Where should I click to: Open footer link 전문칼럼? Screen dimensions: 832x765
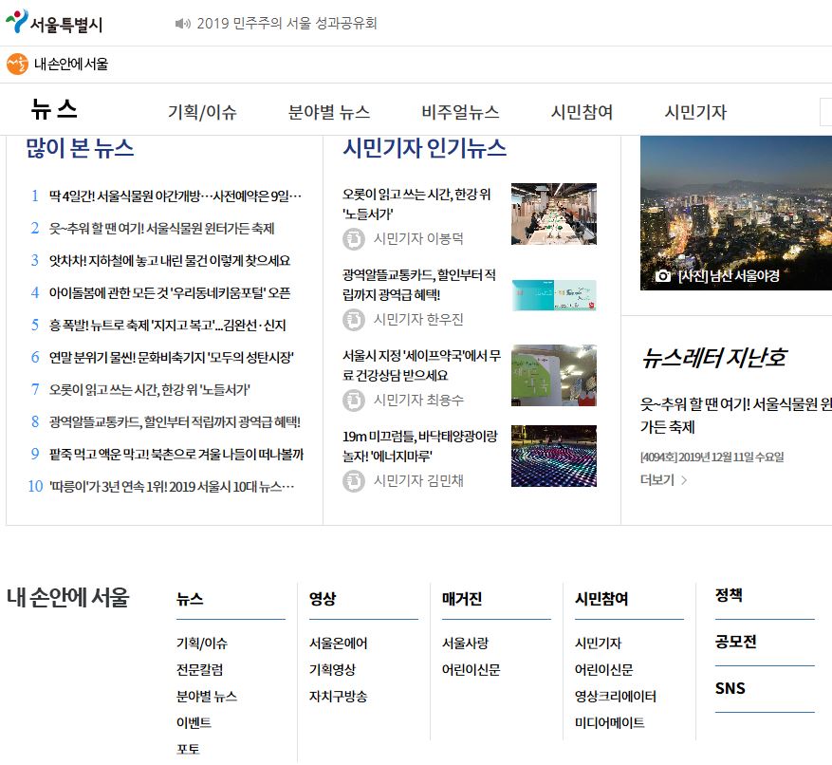click(x=199, y=670)
